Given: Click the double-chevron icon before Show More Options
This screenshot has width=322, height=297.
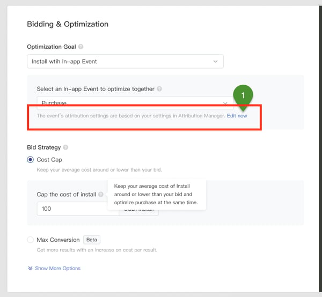Looking at the screenshot, I should click(30, 268).
